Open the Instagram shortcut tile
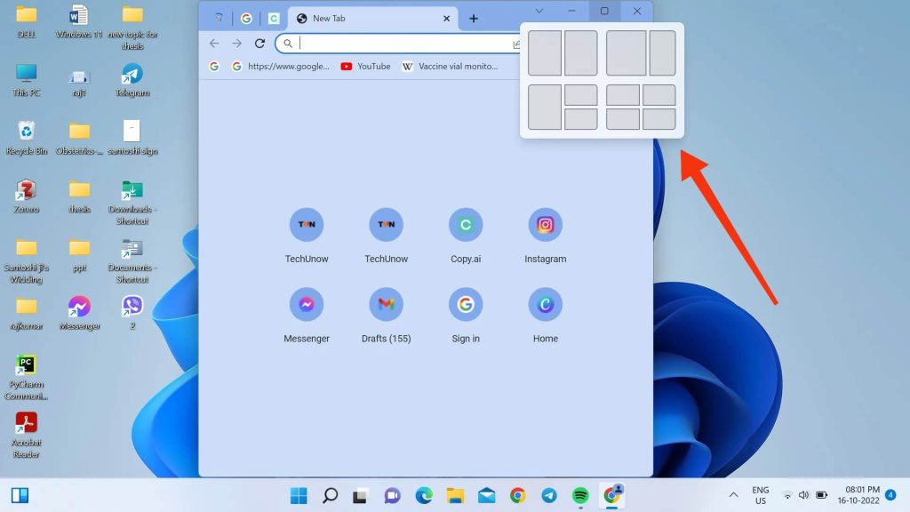910x512 pixels. [x=545, y=236]
